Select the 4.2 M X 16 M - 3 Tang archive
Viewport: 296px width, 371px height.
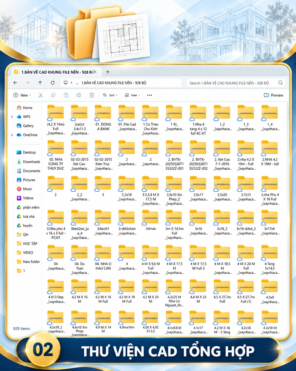pyautogui.click(x=222, y=322)
